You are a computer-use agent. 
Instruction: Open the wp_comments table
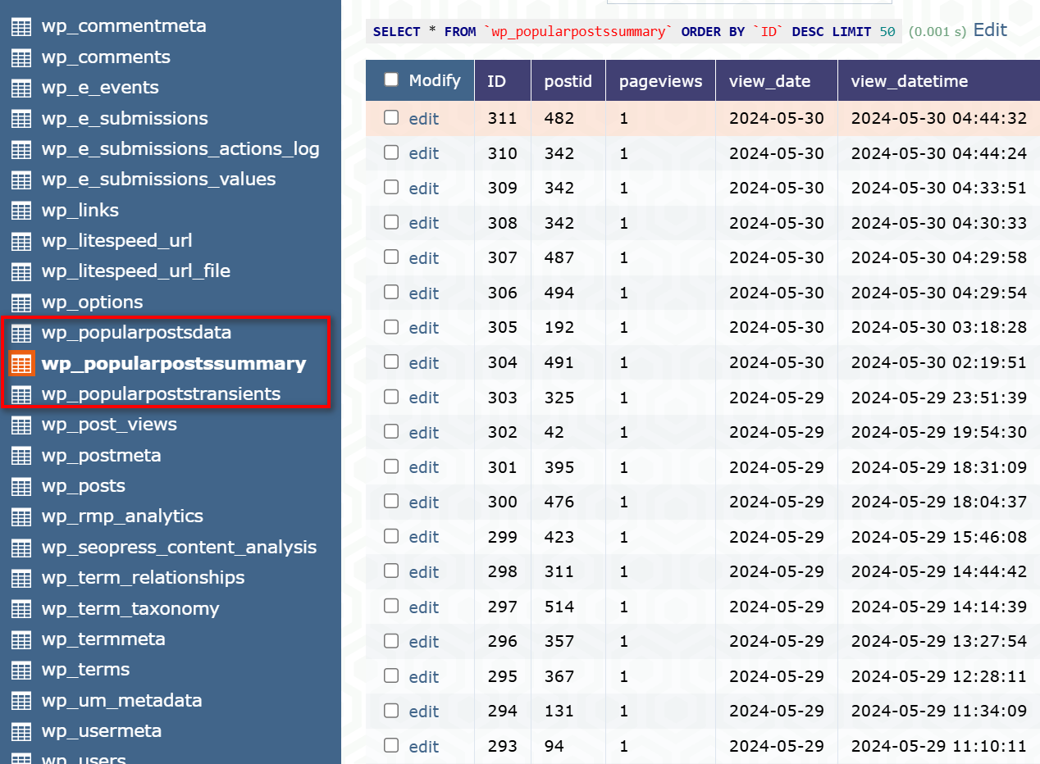[x=106, y=57]
